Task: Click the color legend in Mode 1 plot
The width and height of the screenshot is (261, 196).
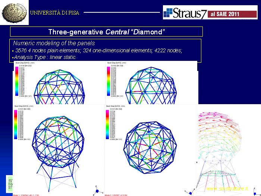Action: coord(16,124)
